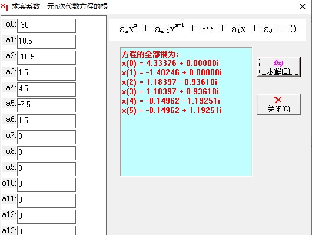The image size is (312, 235).
Task: Select the a3 coefficient input field
Action: tap(47, 74)
